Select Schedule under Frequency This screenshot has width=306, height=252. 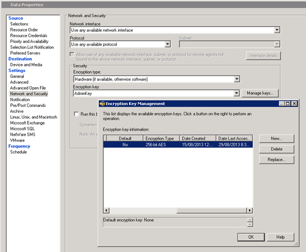click(x=18, y=152)
